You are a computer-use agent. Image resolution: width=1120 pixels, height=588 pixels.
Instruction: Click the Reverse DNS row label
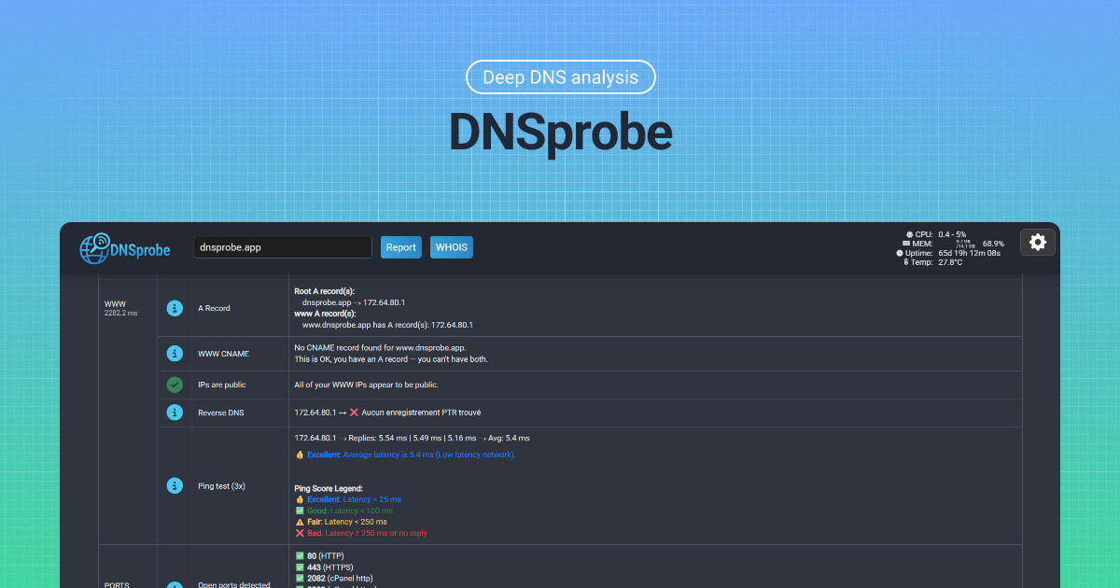coord(220,412)
